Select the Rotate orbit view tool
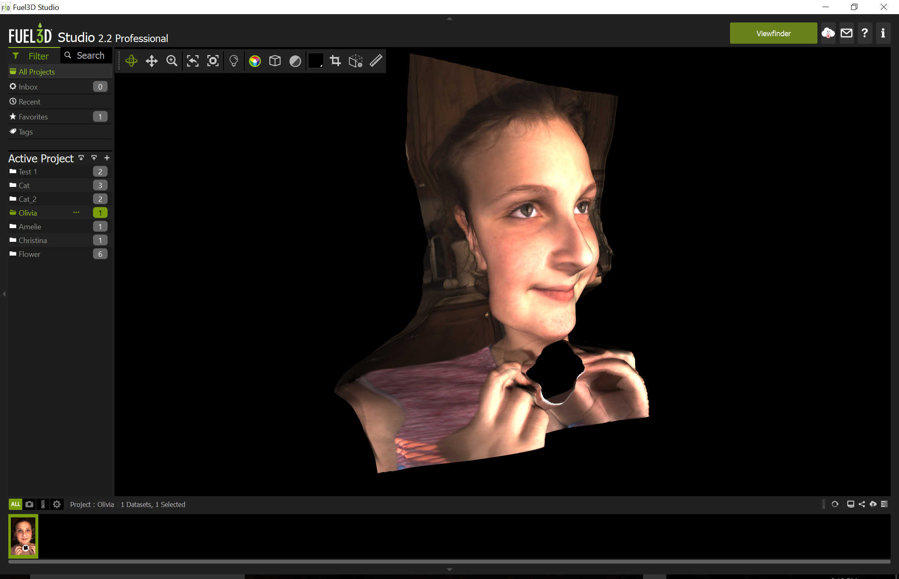This screenshot has height=579, width=899. pyautogui.click(x=132, y=61)
